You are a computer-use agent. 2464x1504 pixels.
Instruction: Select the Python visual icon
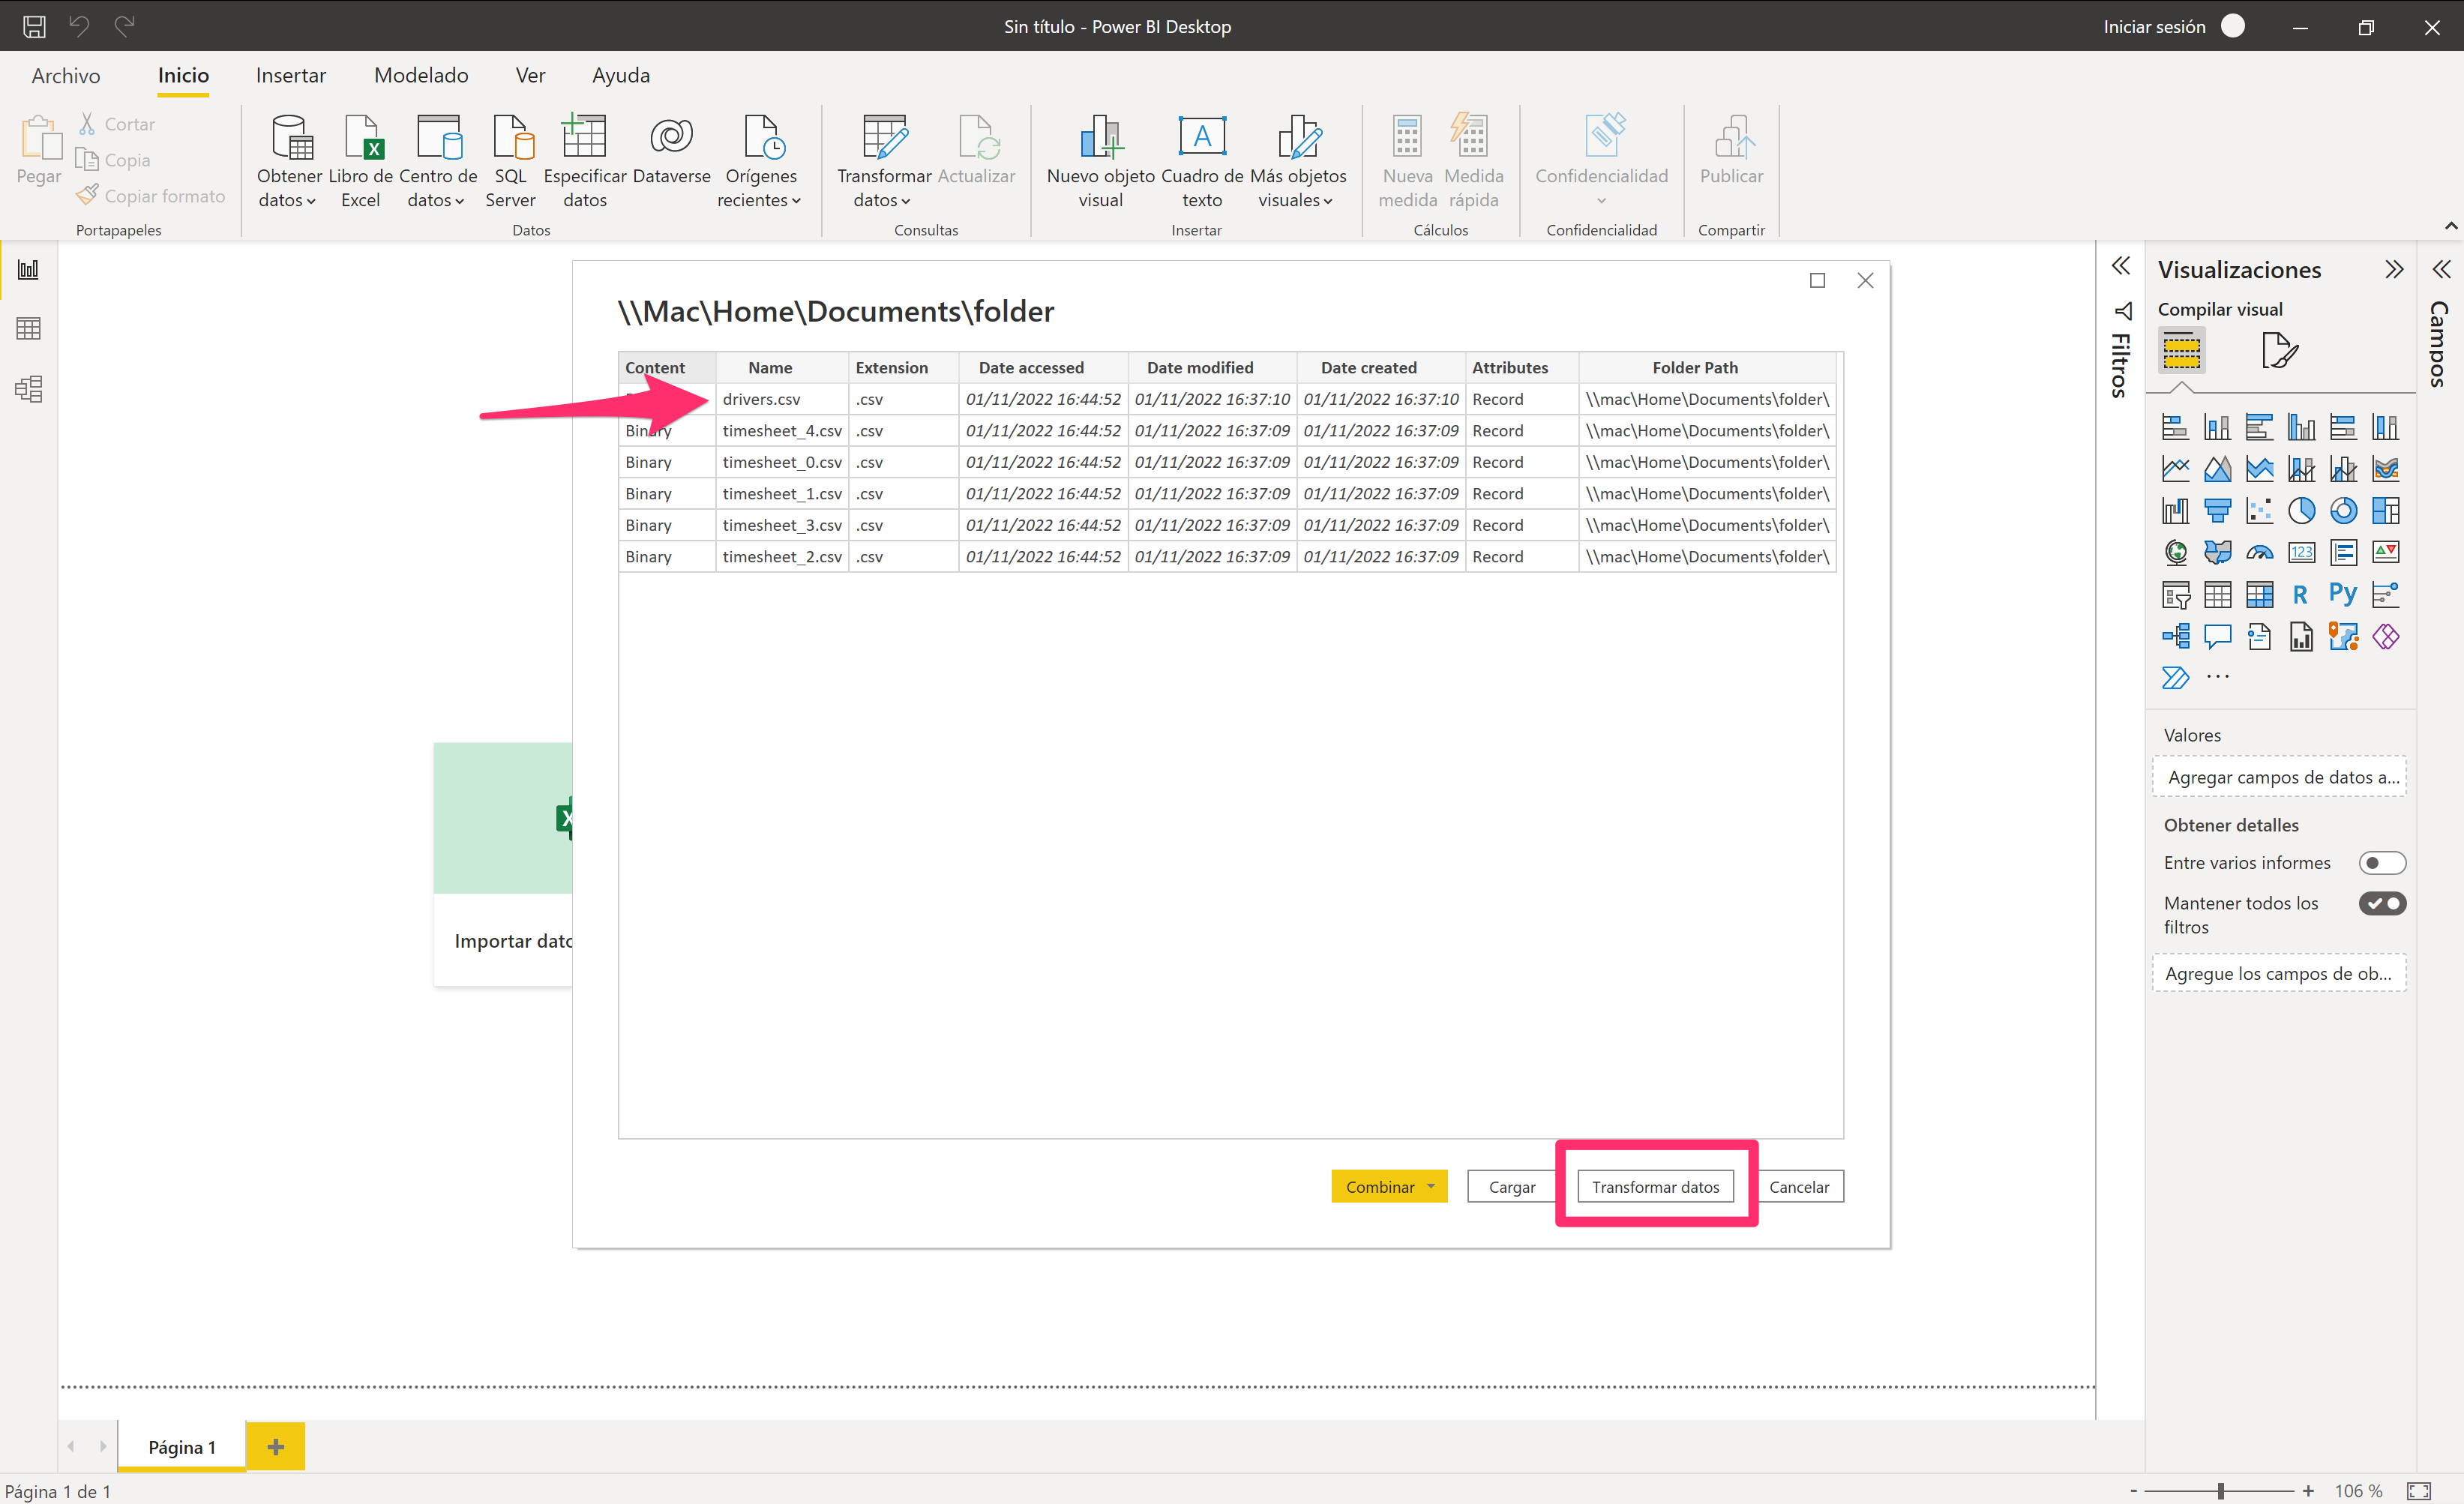coord(2343,595)
